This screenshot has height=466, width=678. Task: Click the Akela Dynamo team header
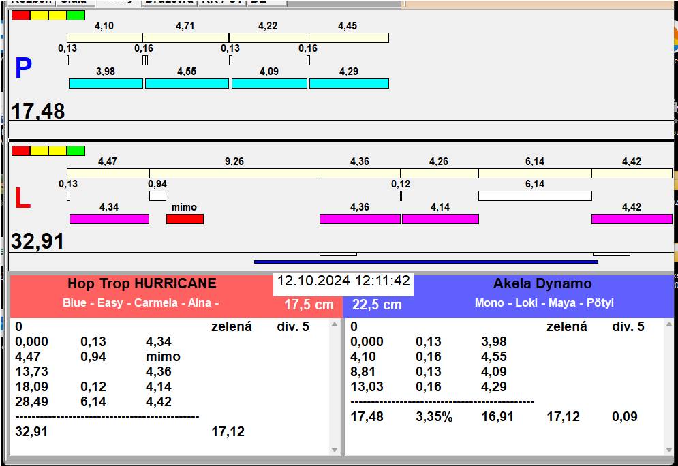pos(542,284)
